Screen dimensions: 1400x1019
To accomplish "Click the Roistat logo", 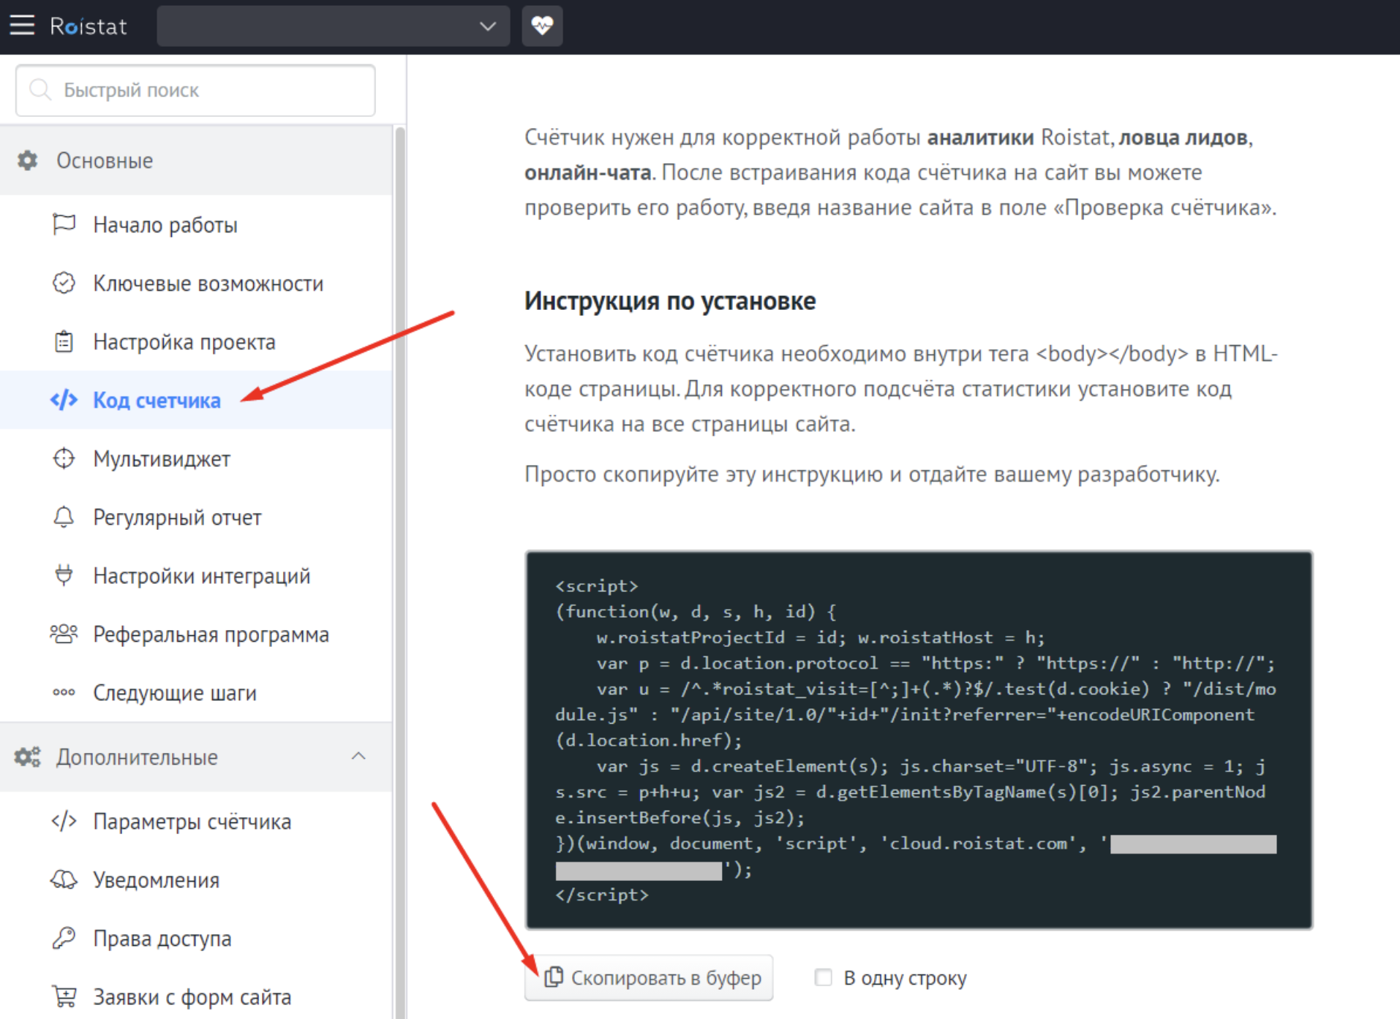I will point(88,26).
